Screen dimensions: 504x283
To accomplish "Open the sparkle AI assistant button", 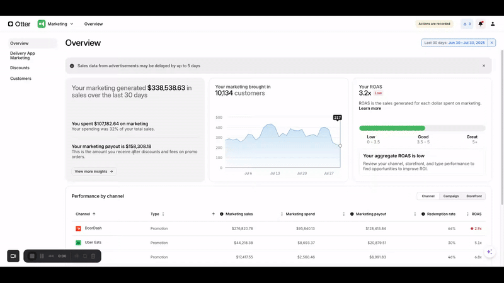I will click(x=490, y=252).
